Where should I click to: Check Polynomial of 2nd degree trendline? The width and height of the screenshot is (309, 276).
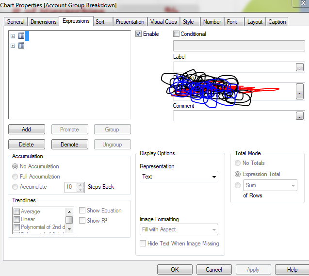point(17,227)
